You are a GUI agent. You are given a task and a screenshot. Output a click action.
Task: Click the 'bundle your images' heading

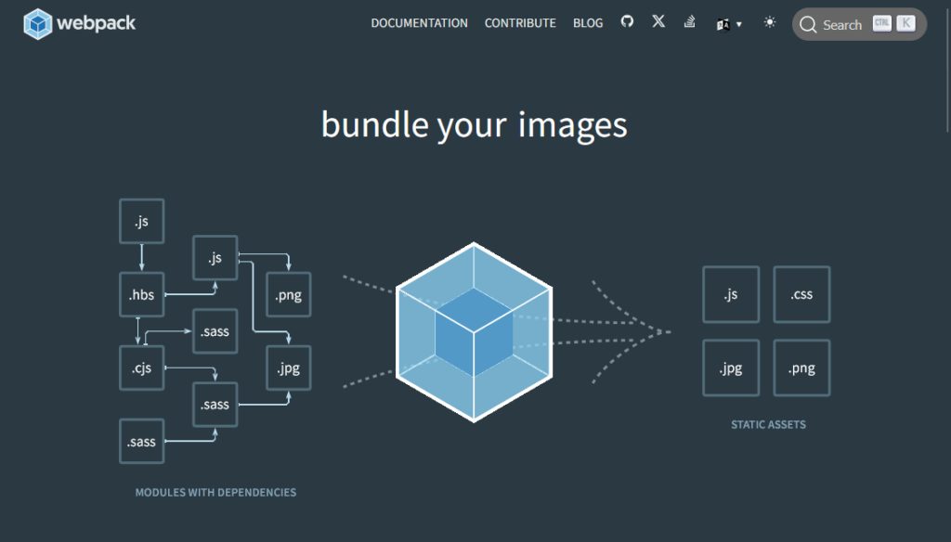[474, 124]
